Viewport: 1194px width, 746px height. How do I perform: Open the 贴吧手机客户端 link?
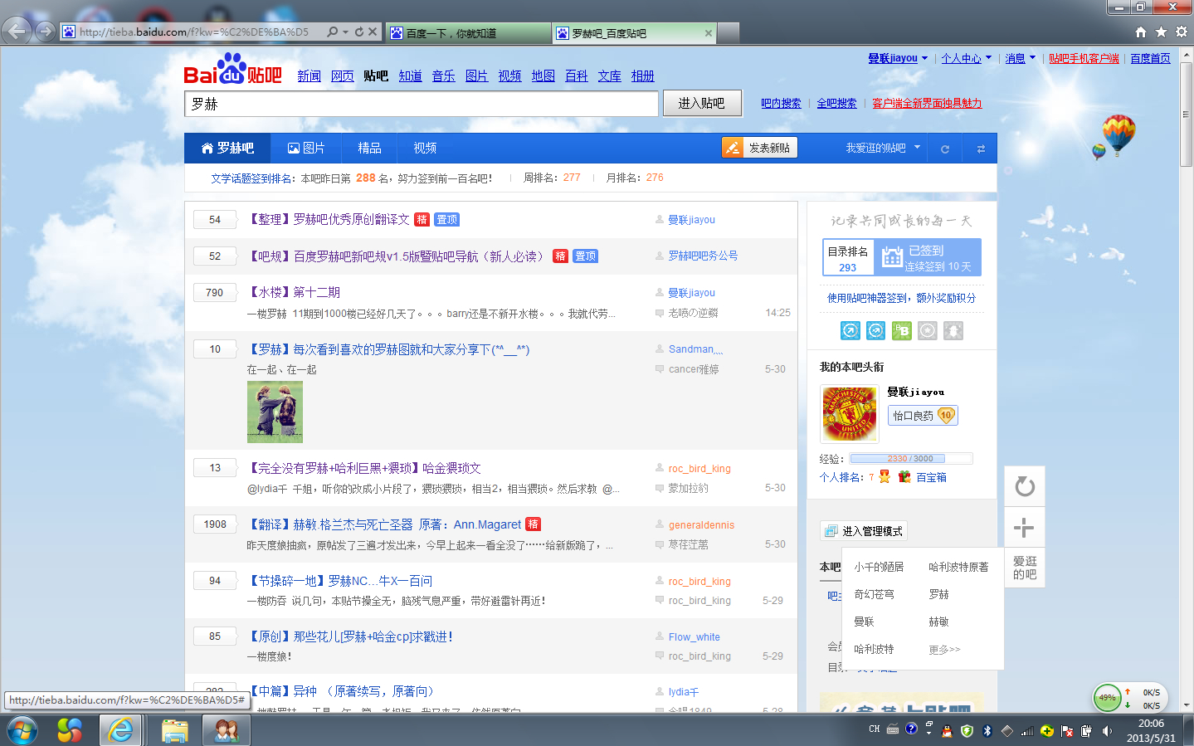pyautogui.click(x=1084, y=58)
